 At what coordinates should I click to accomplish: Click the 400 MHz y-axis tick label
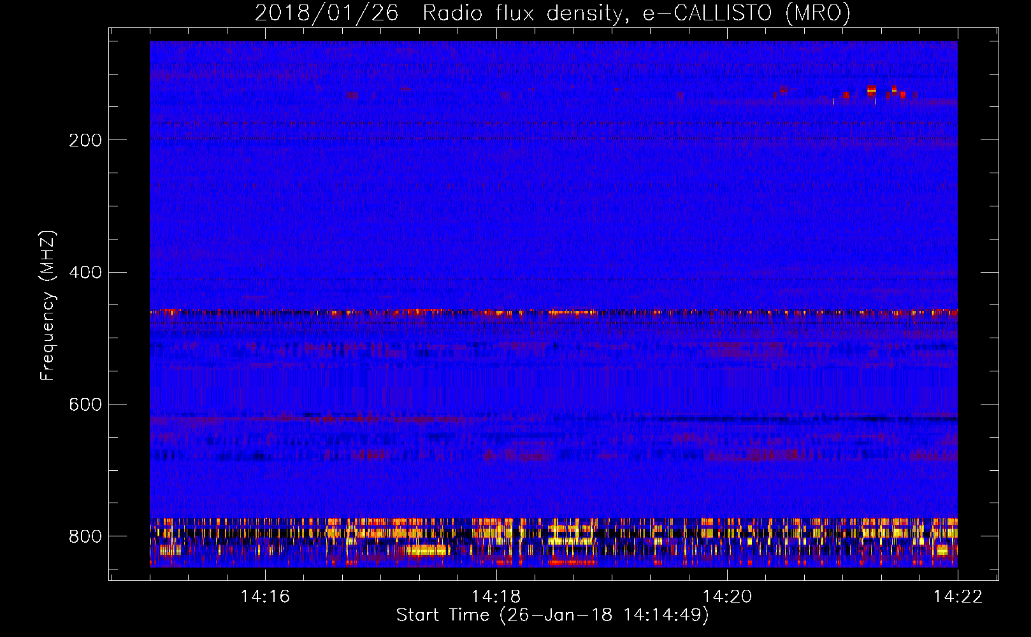pyautogui.click(x=85, y=273)
